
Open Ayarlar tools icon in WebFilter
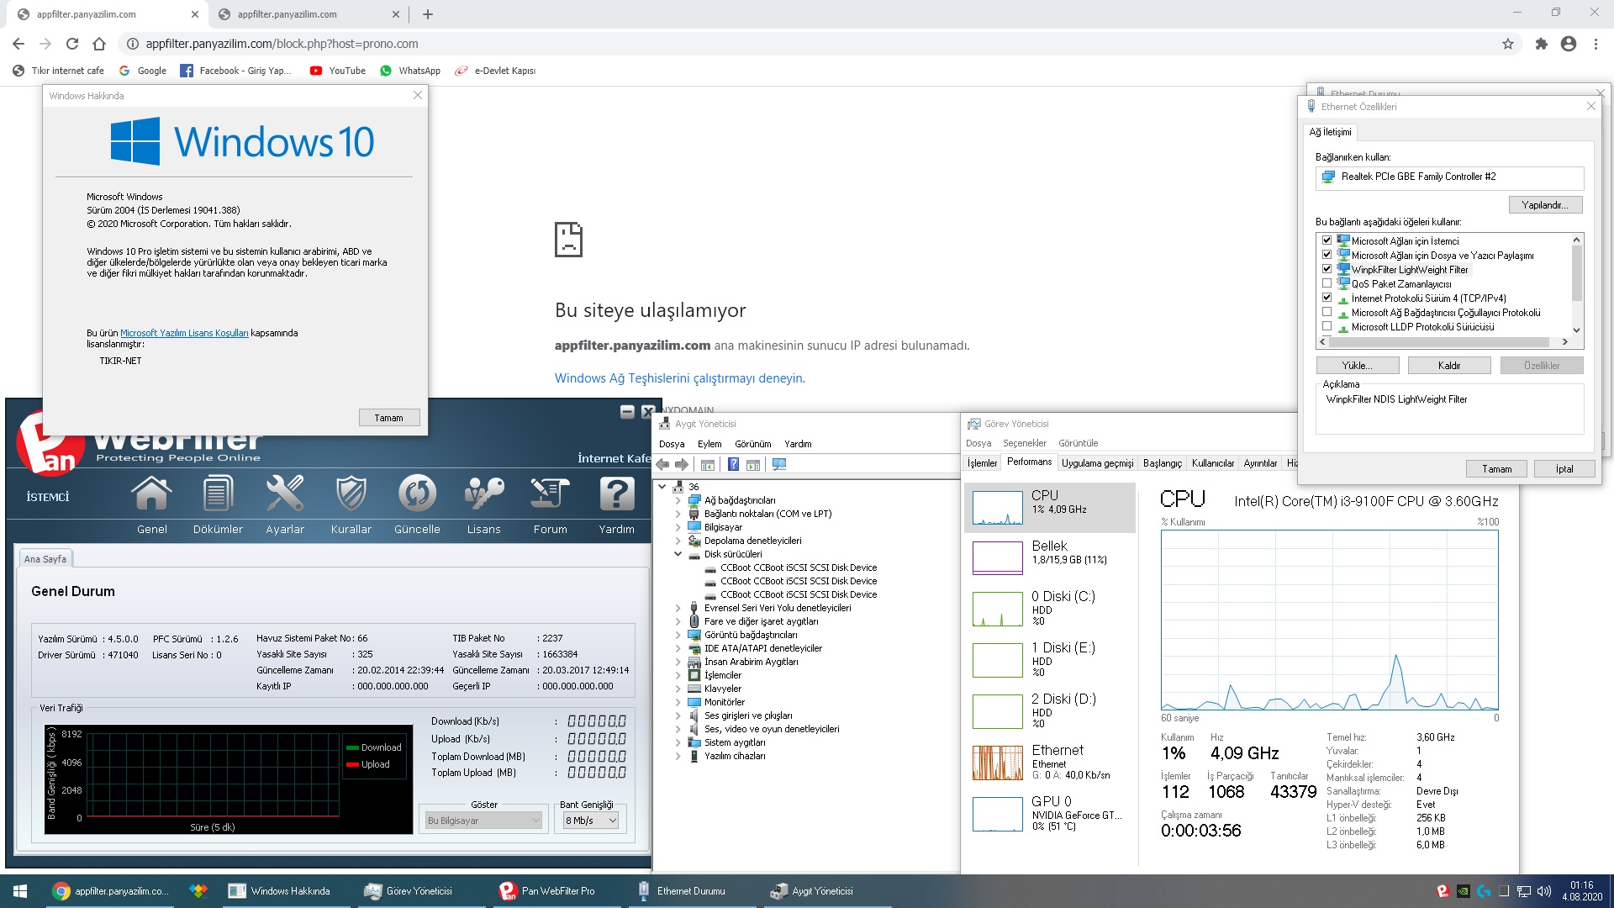coord(285,494)
